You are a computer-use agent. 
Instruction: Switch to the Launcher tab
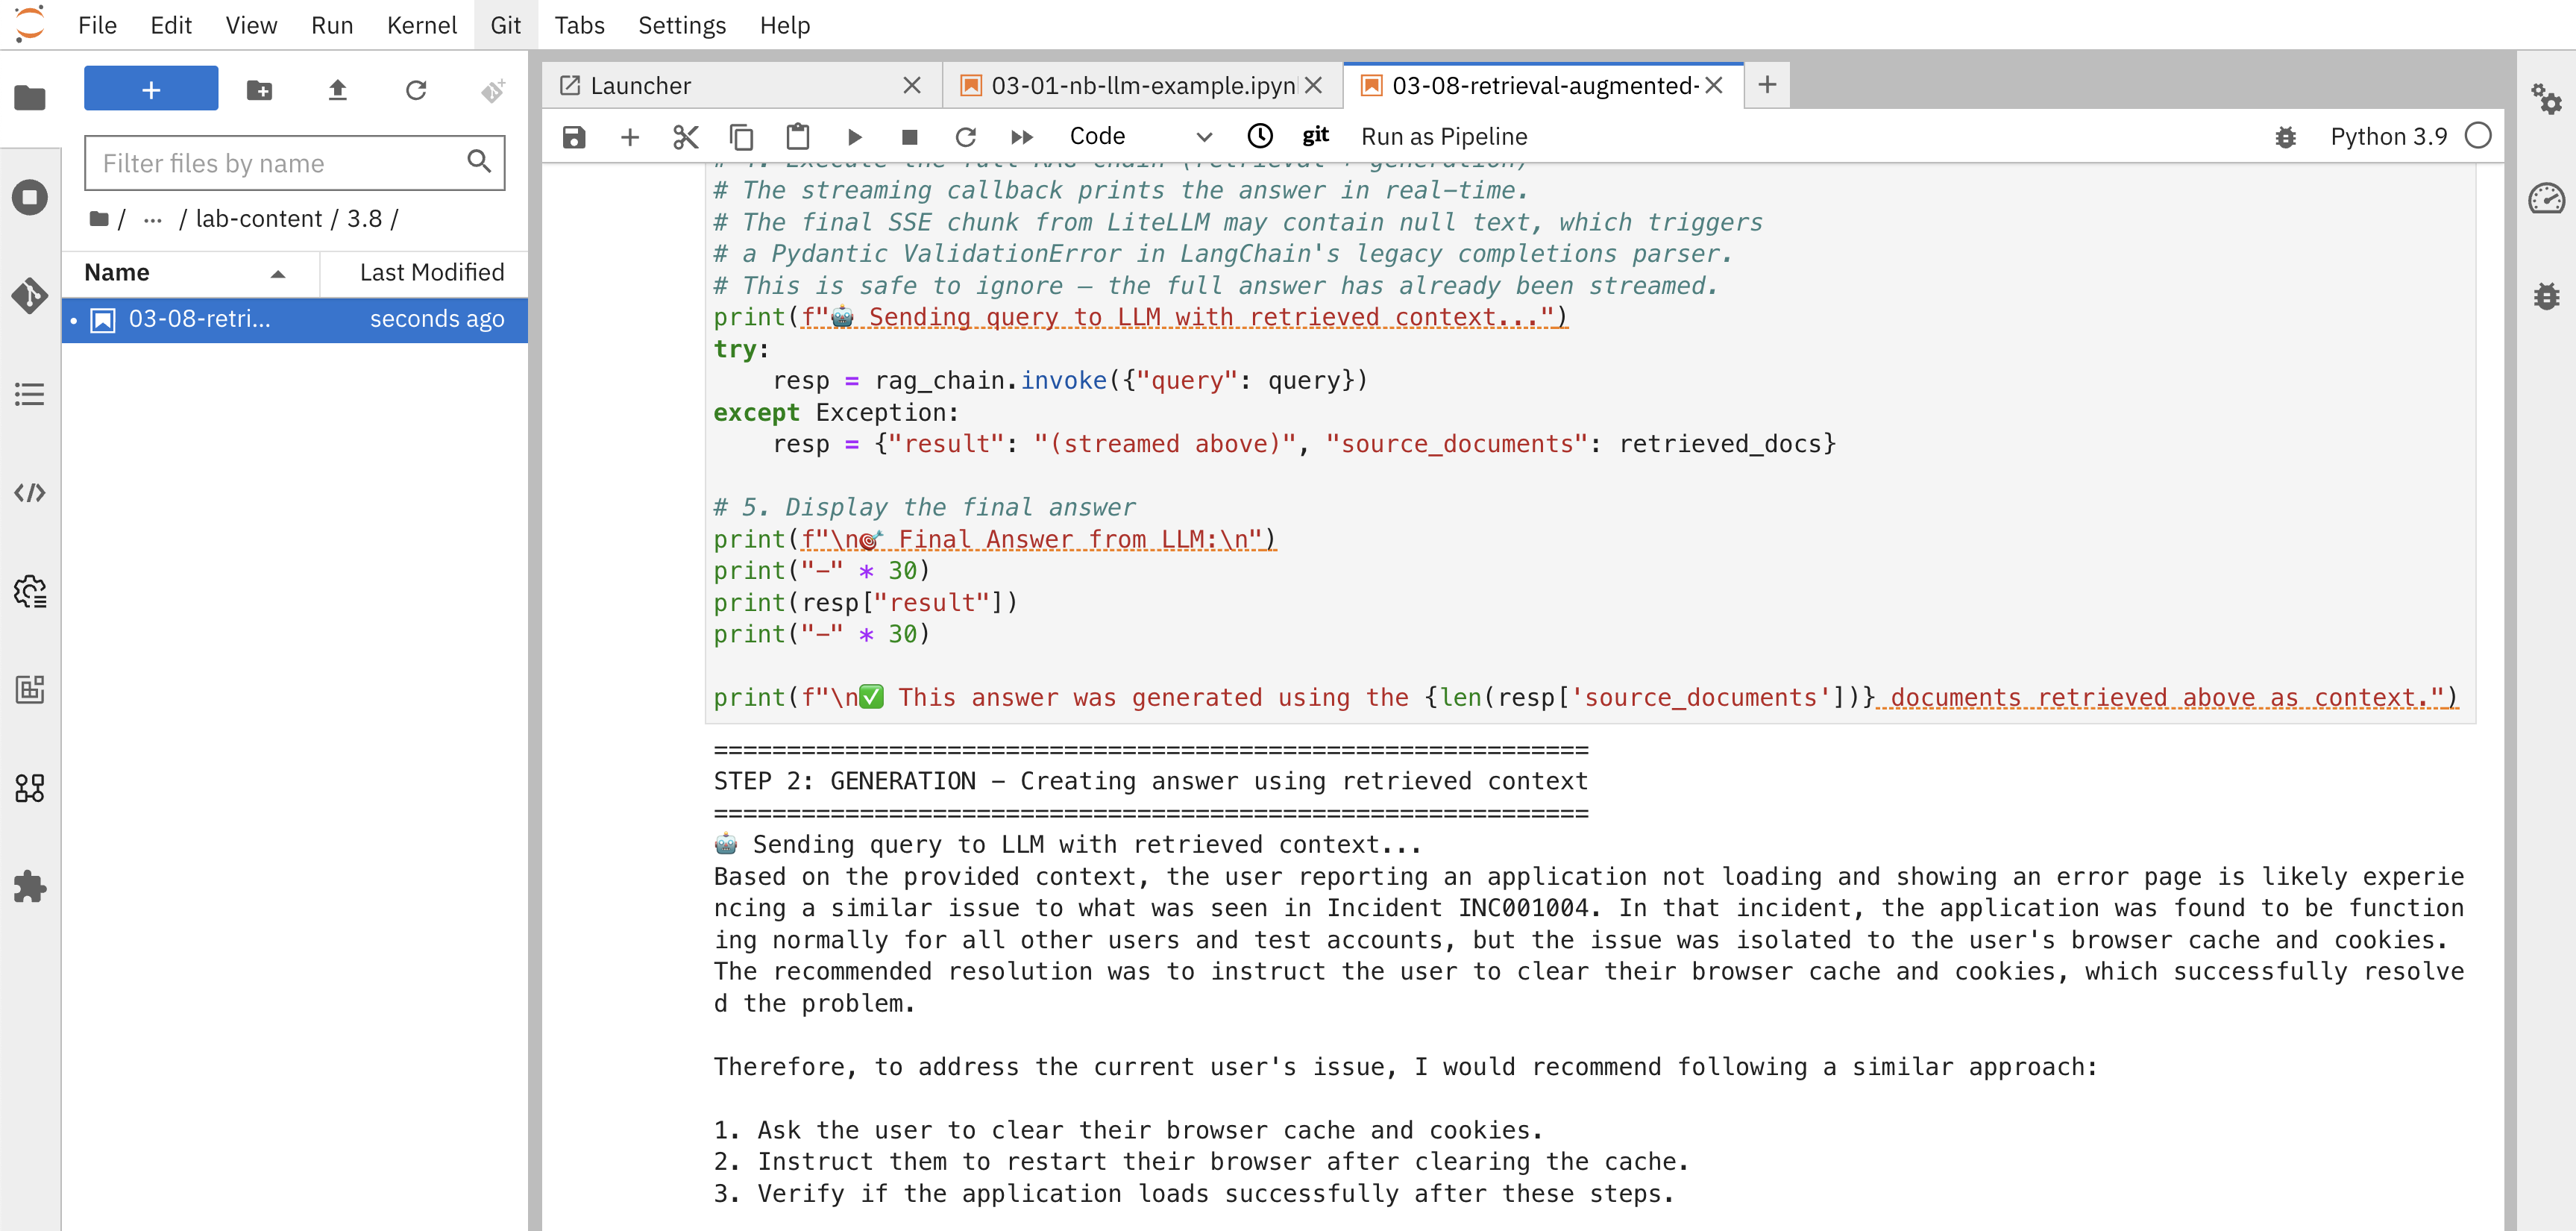pos(640,85)
